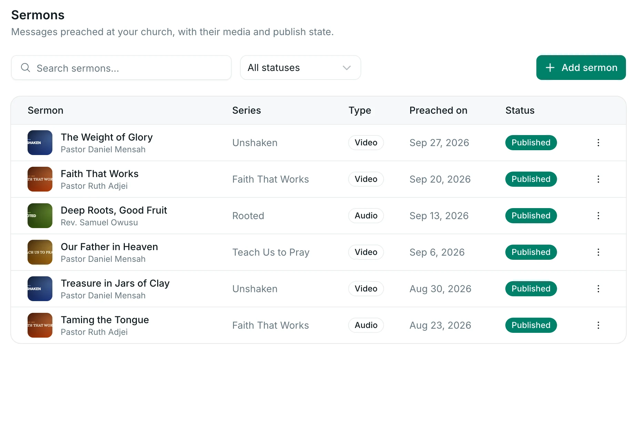Image resolution: width=637 pixels, height=441 pixels.
Task: Click the Published badge for Sep 13, 2026
Action: (531, 216)
